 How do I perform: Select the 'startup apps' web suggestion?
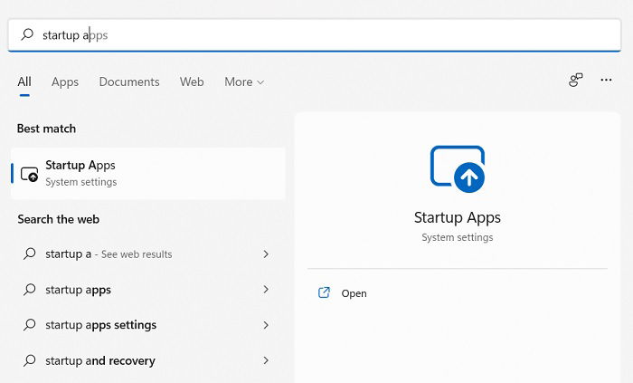(x=146, y=290)
